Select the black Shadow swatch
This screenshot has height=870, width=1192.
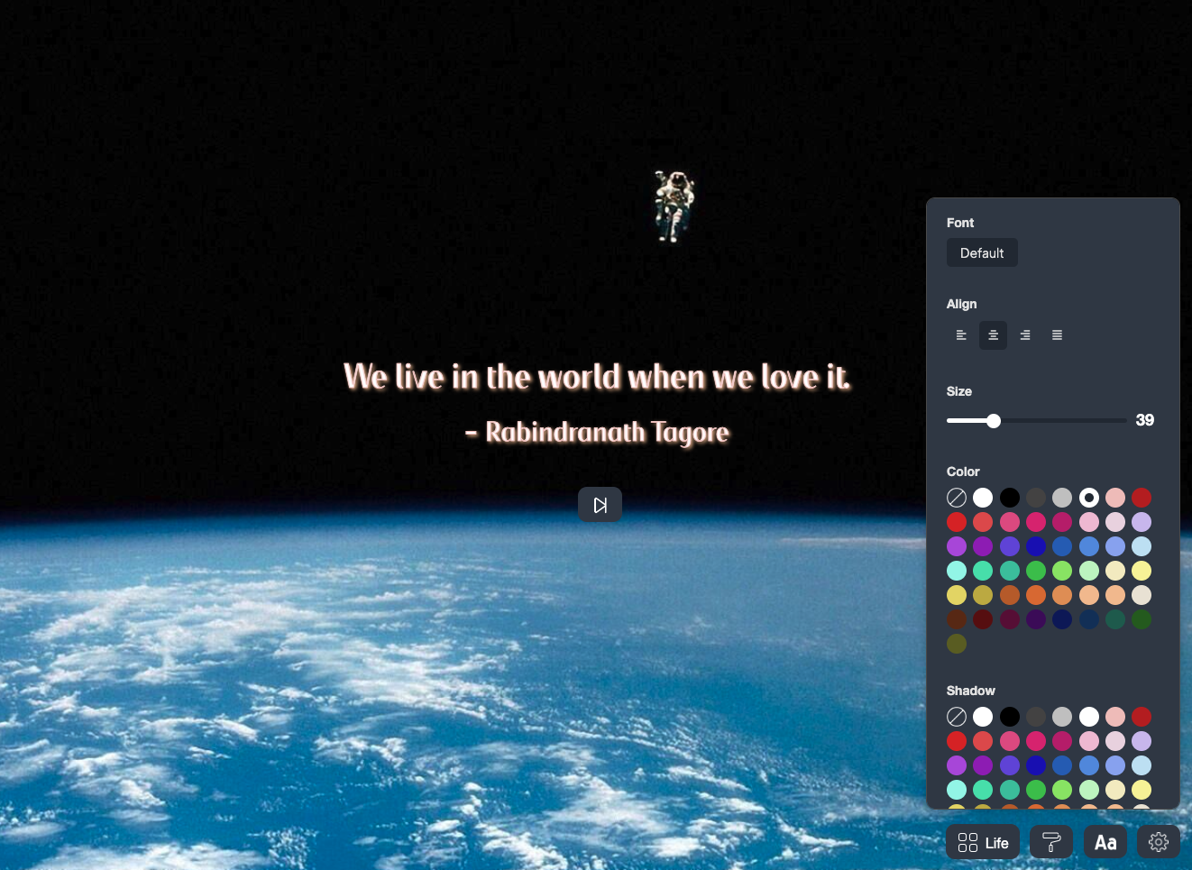pyautogui.click(x=1010, y=717)
